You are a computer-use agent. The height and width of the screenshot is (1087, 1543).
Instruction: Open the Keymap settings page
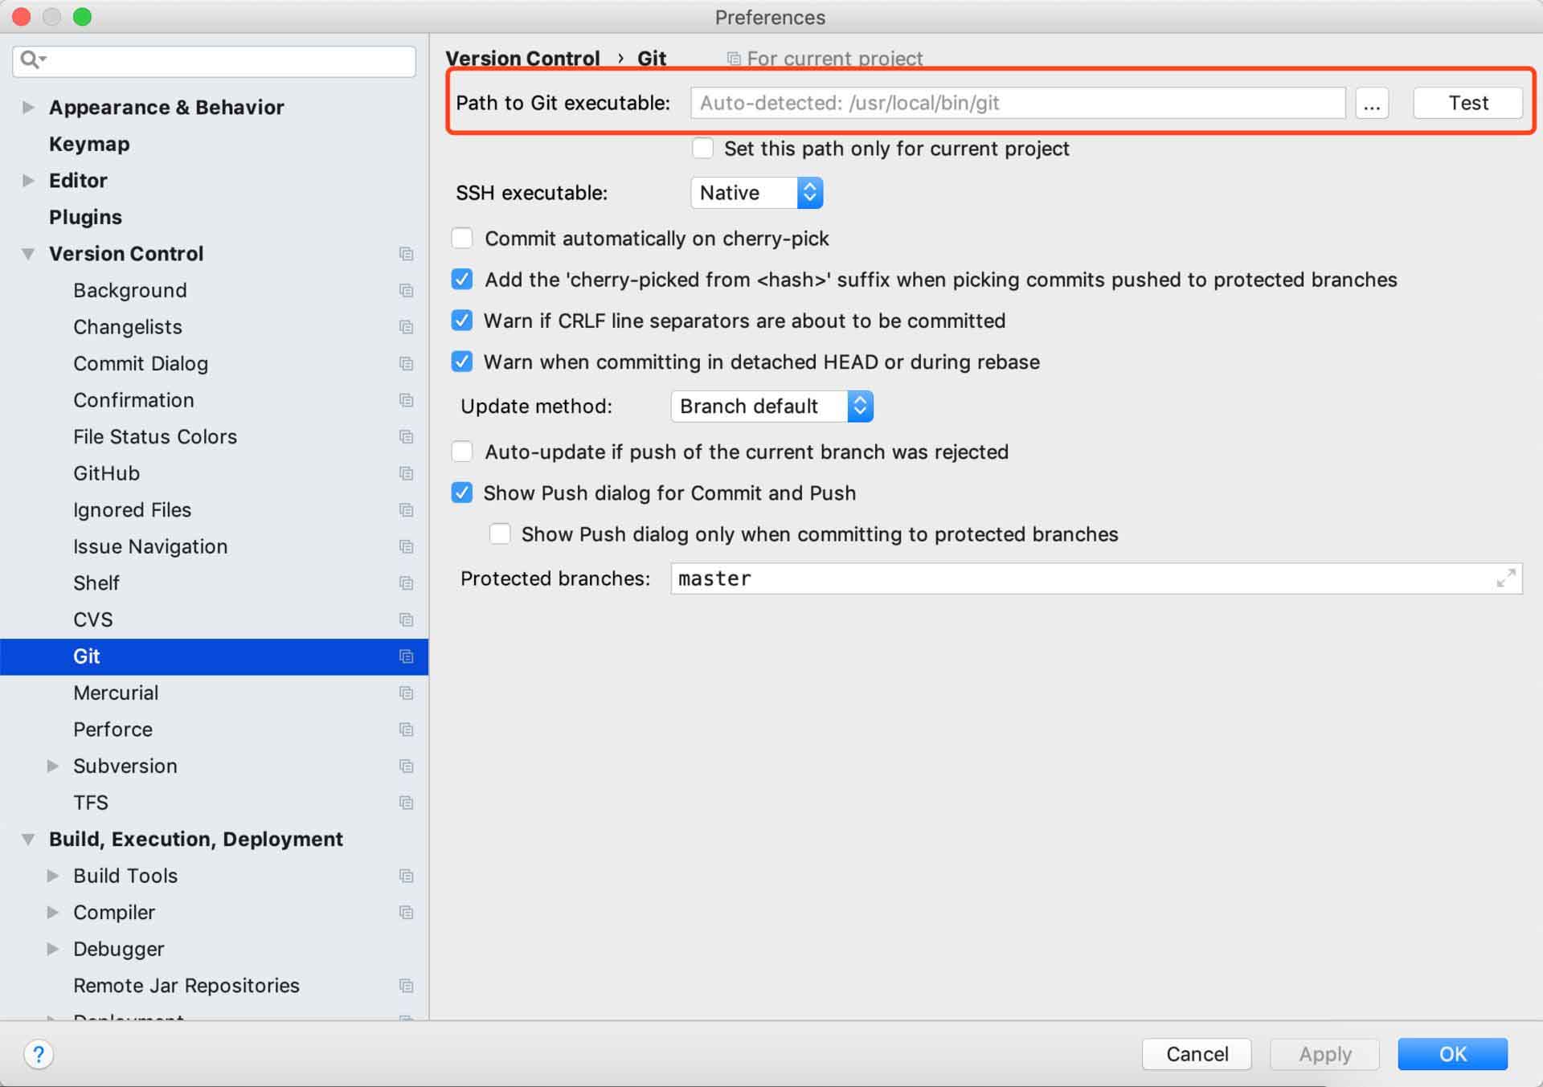pos(89,144)
